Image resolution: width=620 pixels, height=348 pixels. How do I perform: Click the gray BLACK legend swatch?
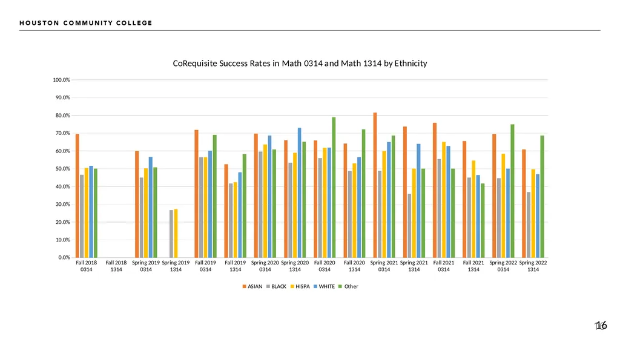point(268,287)
